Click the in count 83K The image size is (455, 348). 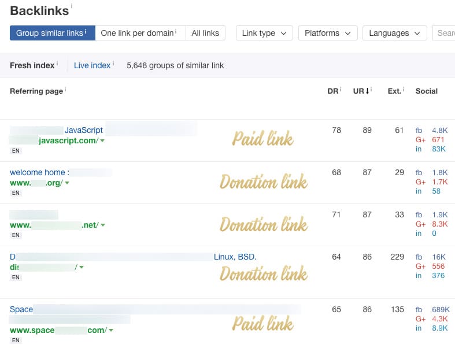click(x=439, y=149)
